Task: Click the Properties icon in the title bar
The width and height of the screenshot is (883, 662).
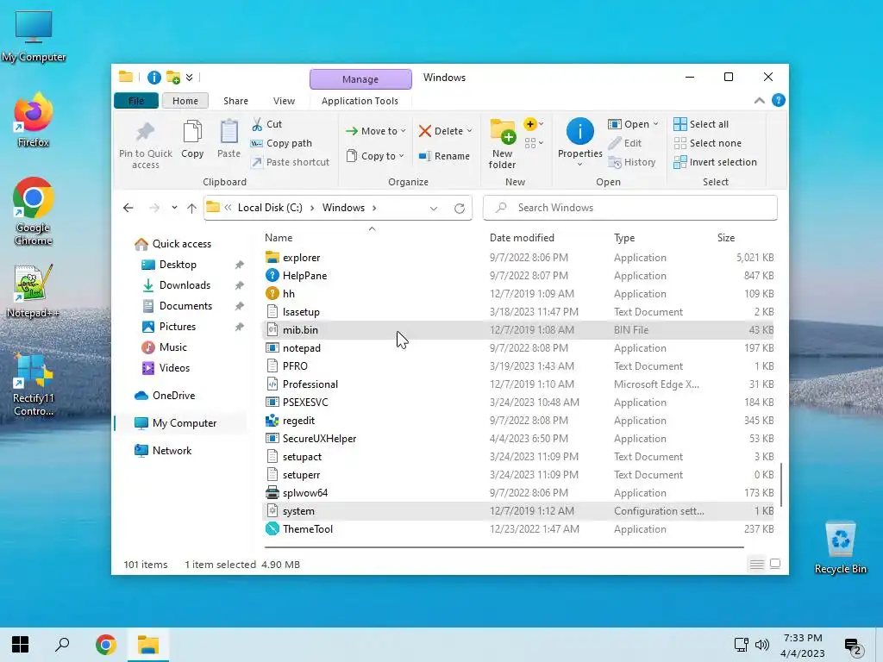Action: [153, 77]
